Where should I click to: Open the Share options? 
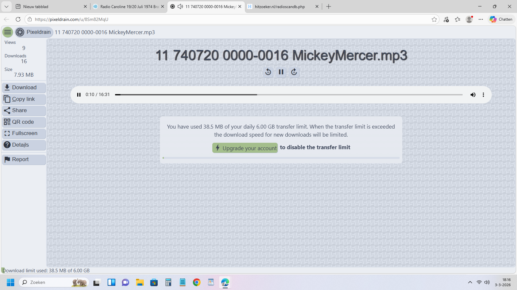(24, 111)
